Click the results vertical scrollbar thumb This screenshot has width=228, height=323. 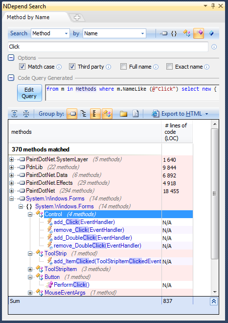click(214, 194)
